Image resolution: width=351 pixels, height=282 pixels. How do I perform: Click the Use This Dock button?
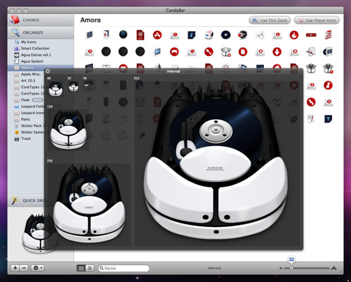270,20
